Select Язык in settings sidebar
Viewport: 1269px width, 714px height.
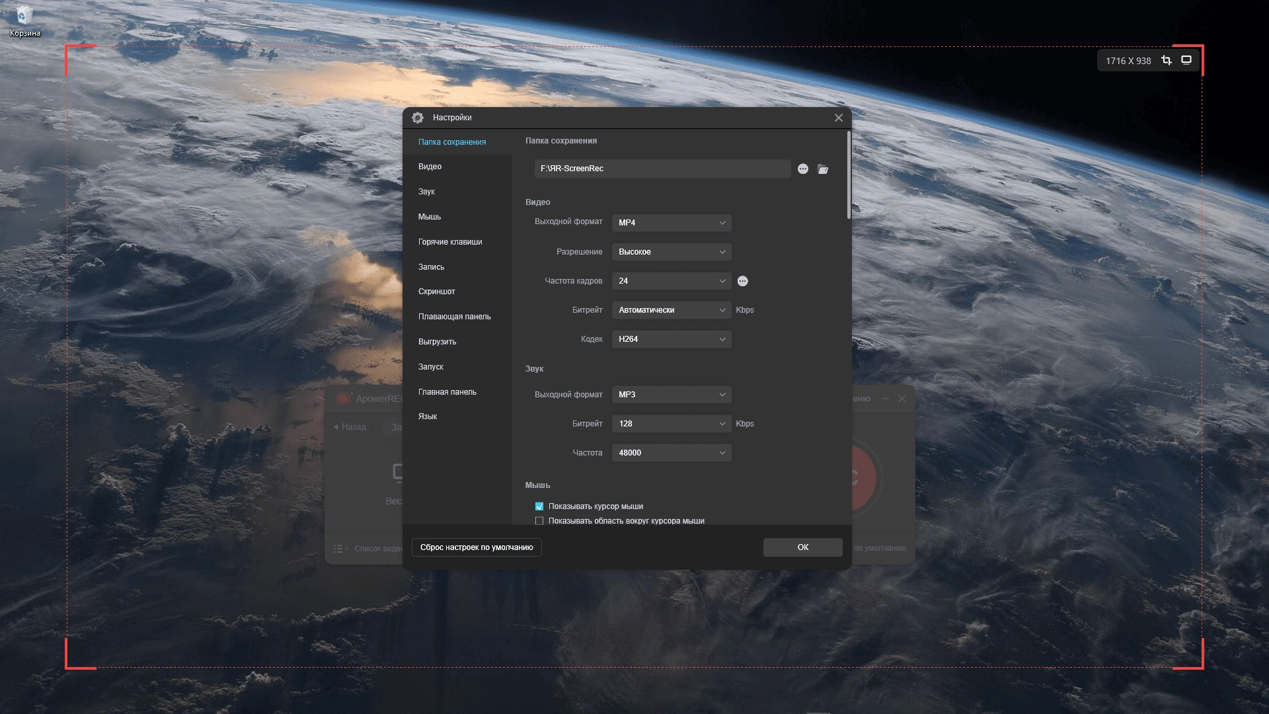point(457,416)
